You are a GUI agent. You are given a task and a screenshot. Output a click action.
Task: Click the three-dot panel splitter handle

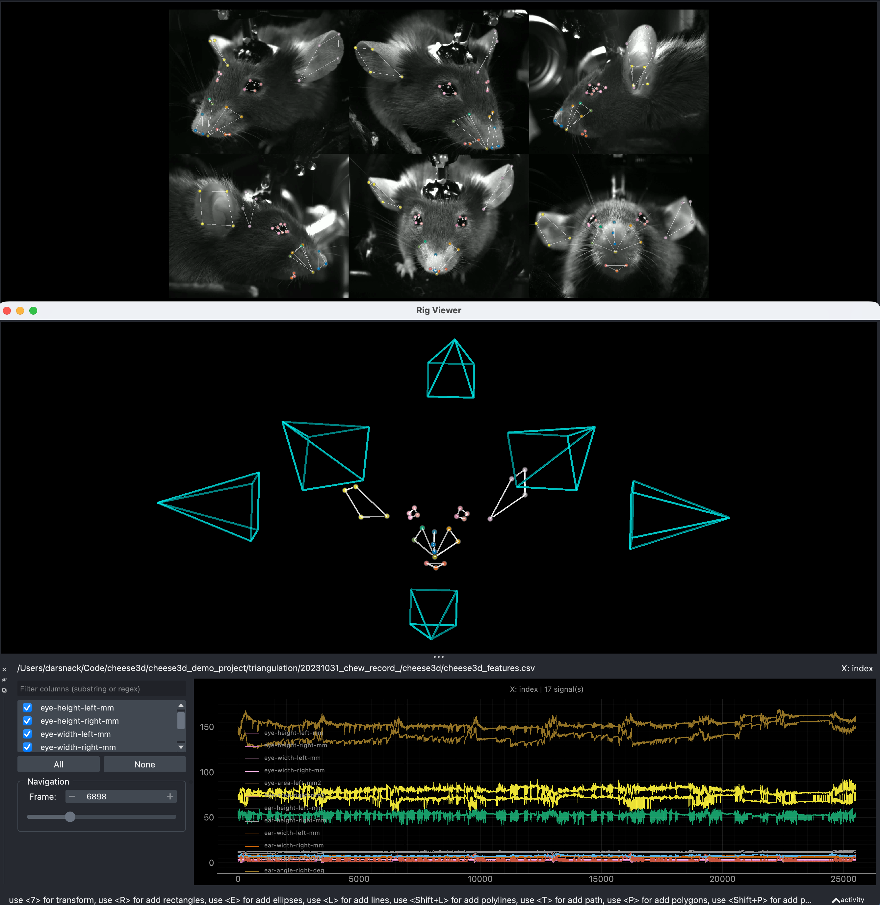(438, 656)
